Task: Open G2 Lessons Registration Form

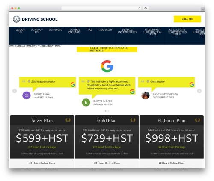Action: click(177, 32)
